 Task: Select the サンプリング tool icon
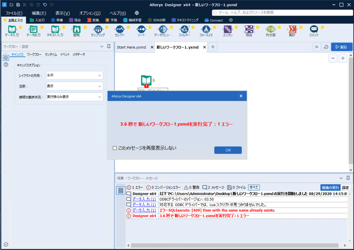tap(98, 30)
